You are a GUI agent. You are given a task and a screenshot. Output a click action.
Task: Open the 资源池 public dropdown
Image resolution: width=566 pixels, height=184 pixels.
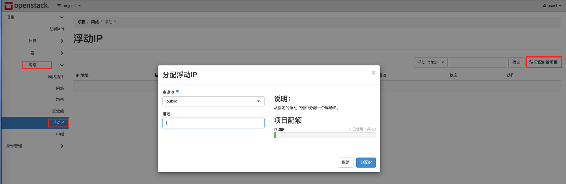(213, 101)
